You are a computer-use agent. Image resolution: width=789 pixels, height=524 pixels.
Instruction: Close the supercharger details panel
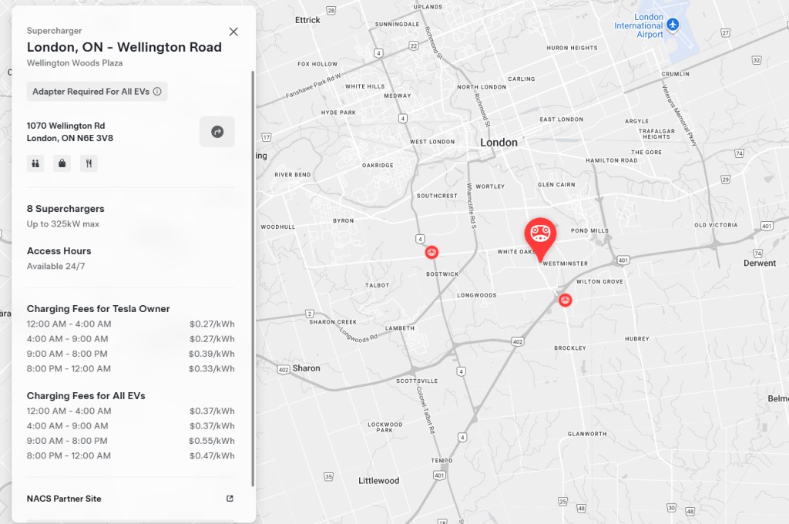233,32
